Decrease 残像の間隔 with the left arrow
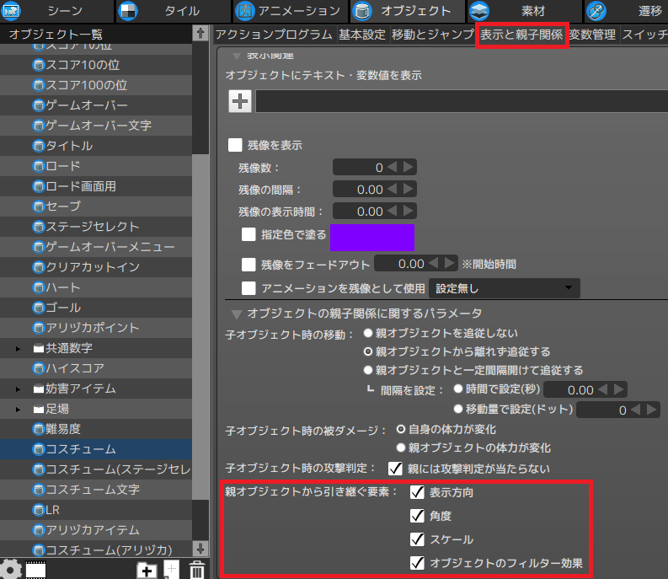This screenshot has height=579, width=668. pyautogui.click(x=392, y=189)
